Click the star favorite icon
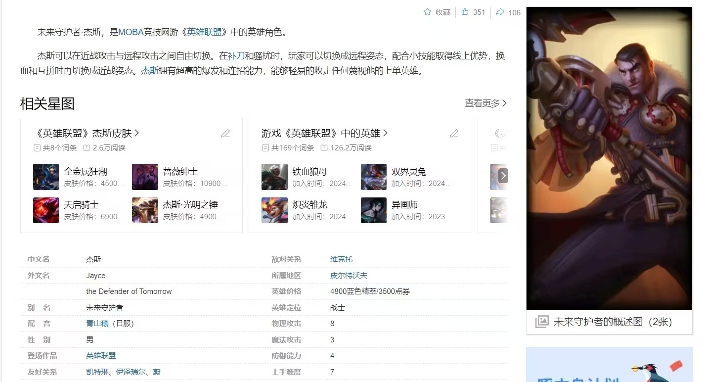This screenshot has width=703, height=382. [x=427, y=12]
